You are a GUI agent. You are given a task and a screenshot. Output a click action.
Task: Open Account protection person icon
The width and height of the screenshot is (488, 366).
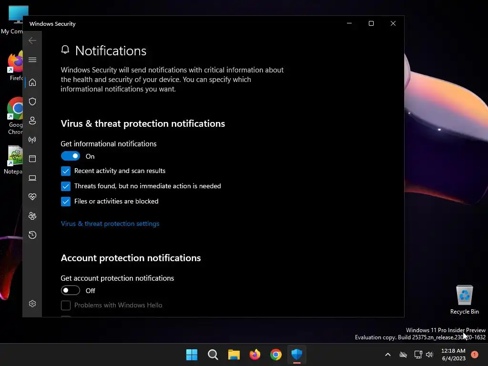pos(32,121)
